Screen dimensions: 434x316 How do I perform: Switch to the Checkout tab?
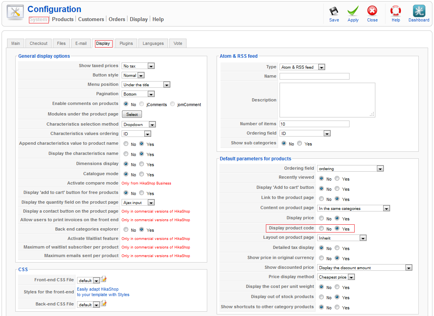39,43
